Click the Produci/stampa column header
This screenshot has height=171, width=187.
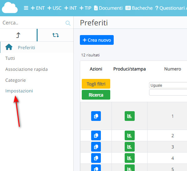click(129, 69)
